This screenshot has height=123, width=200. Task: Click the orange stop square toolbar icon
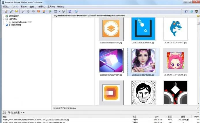pyautogui.click(x=39, y=11)
